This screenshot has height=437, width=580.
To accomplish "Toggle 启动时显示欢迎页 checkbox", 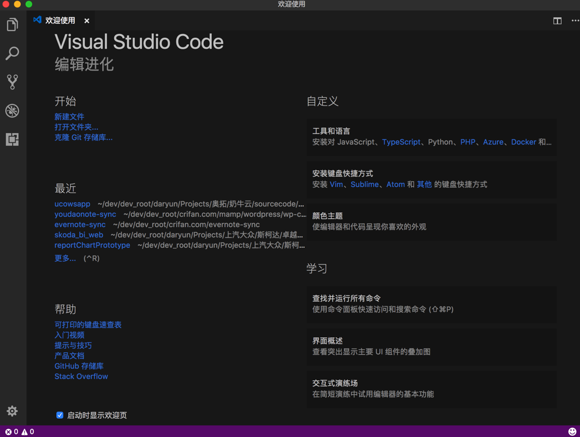I will tap(60, 415).
